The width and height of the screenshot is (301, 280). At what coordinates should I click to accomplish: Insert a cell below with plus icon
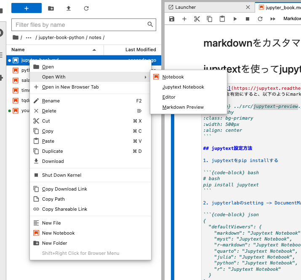tap(184, 19)
